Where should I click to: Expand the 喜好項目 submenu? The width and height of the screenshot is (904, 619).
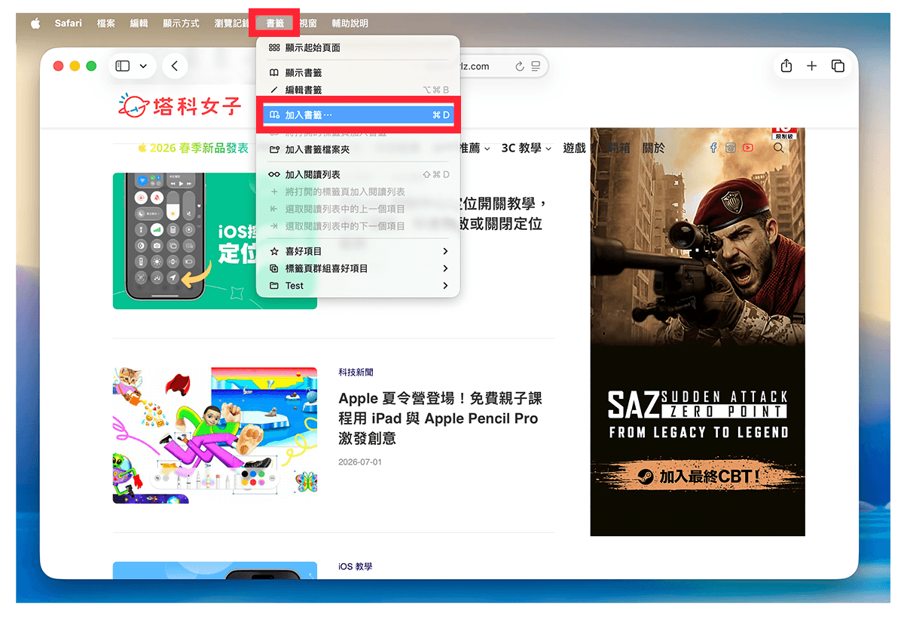coord(358,251)
